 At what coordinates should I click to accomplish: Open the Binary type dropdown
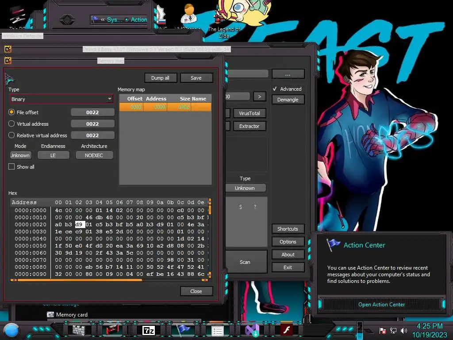pos(61,99)
